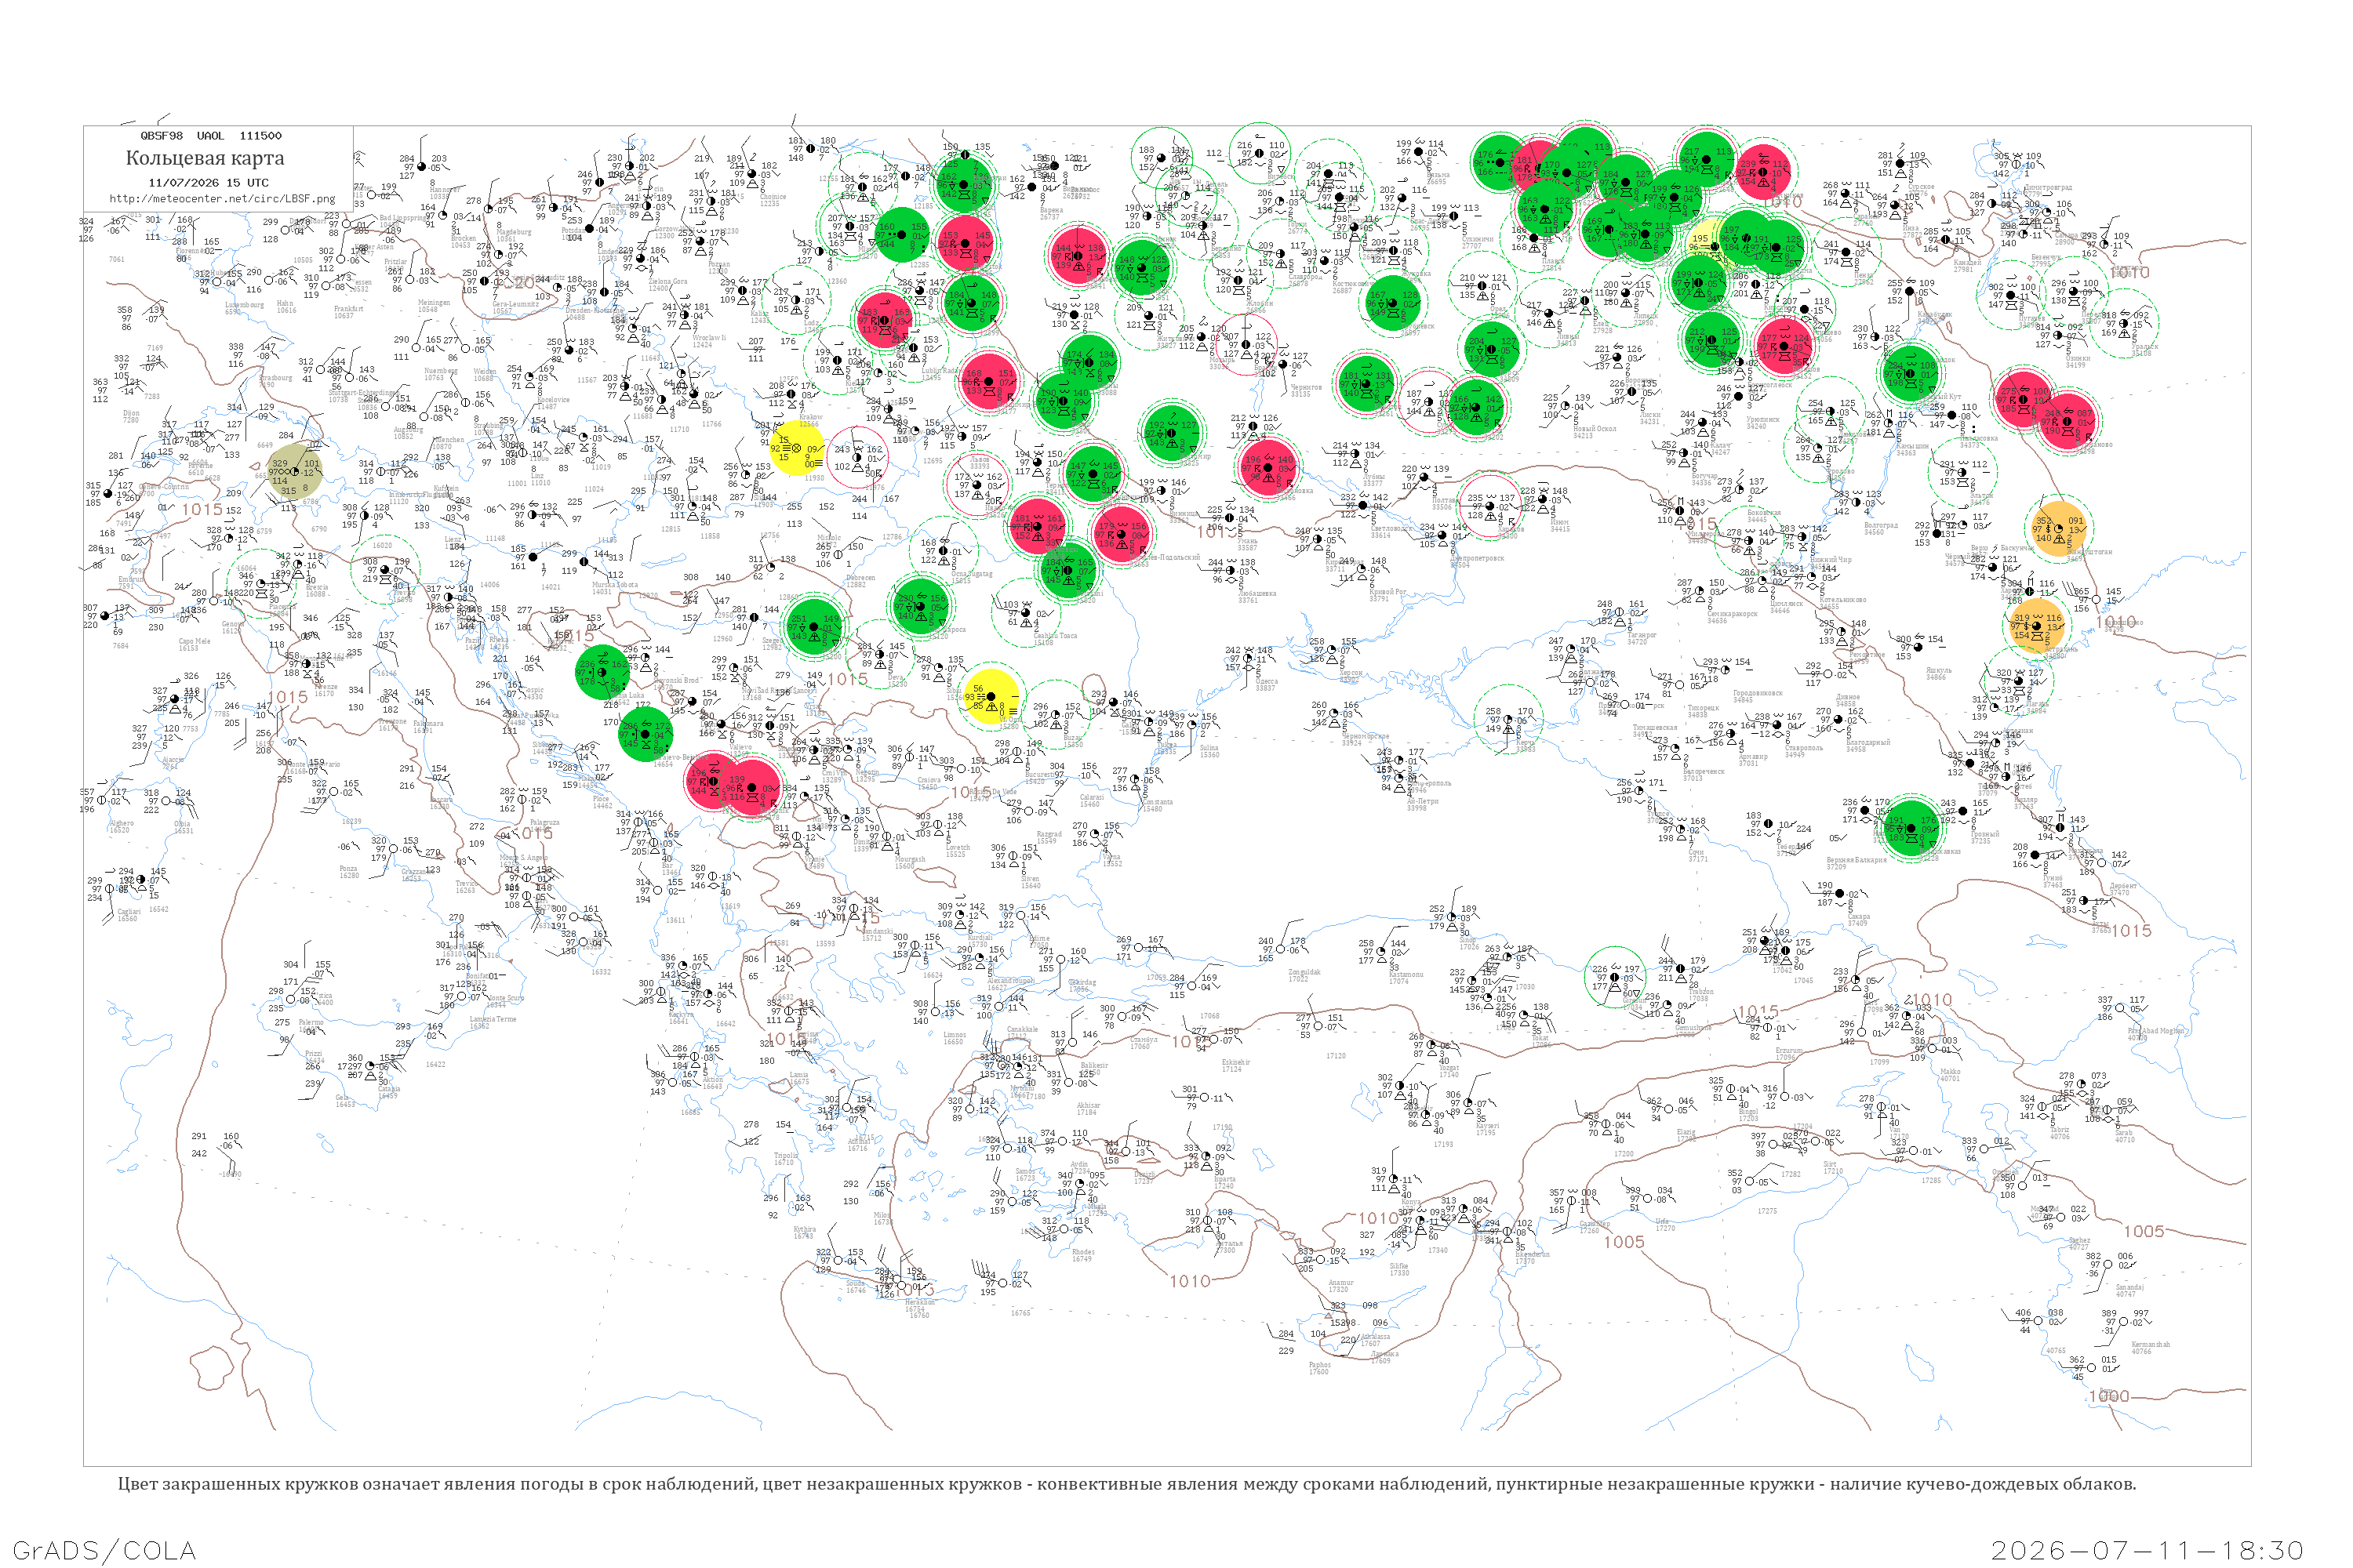Select the green circle beside Szeged
Image resolution: width=2353 pixels, height=1568 pixels.
(813, 627)
